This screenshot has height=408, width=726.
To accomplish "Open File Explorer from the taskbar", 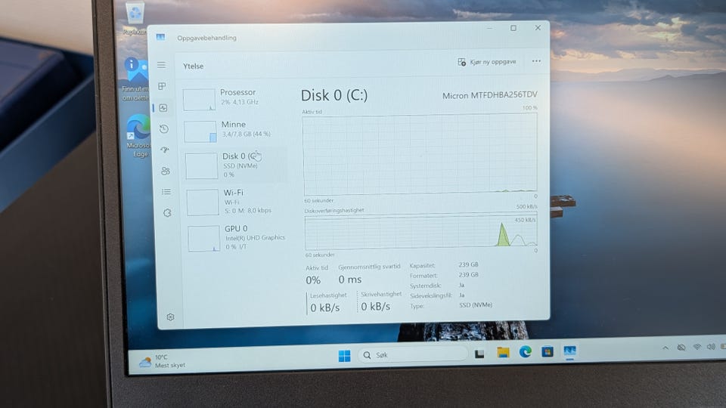I will 504,353.
